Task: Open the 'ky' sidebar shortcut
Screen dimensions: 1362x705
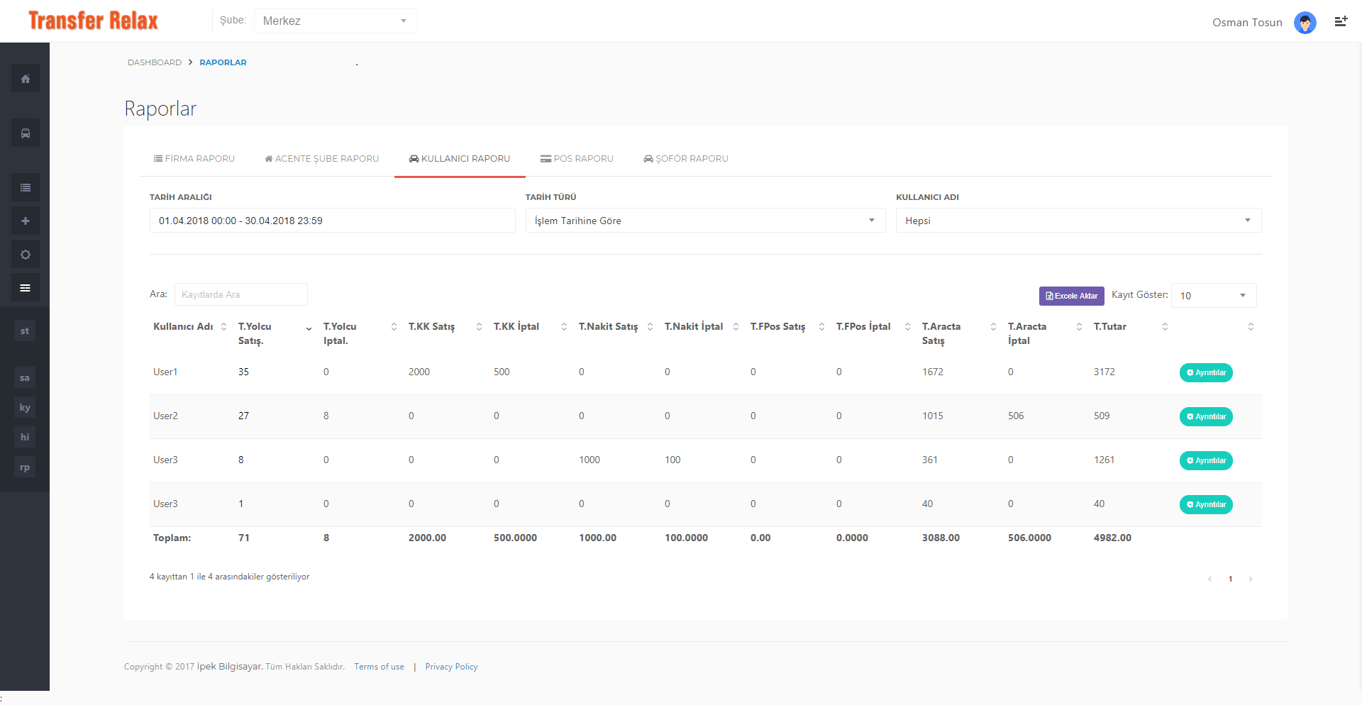Action: coord(25,407)
